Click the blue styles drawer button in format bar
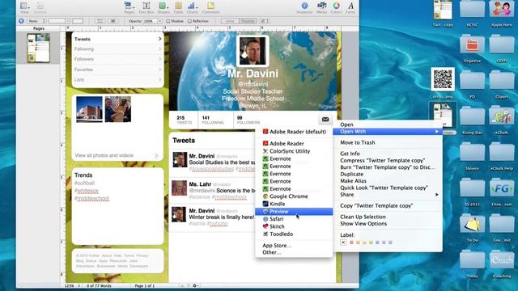 (x=22, y=21)
